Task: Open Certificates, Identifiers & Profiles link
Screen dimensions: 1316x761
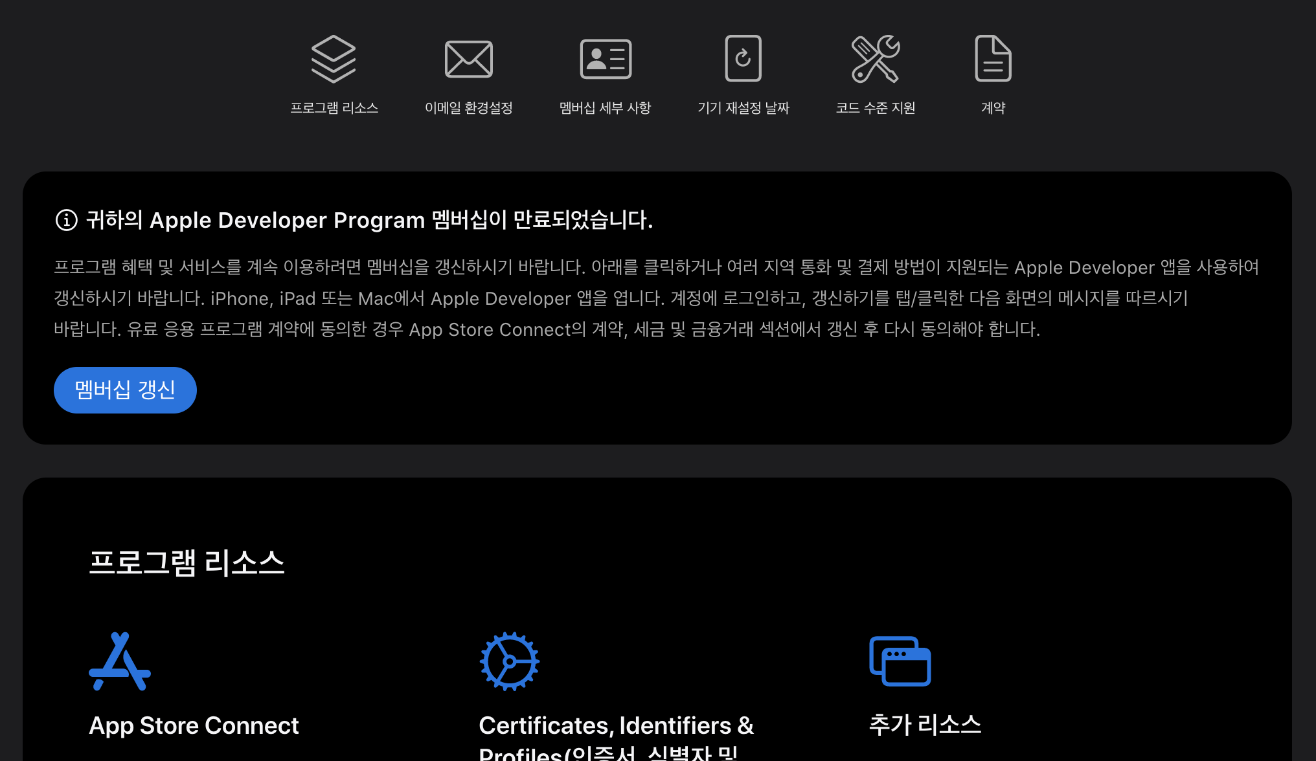Action: 616,725
